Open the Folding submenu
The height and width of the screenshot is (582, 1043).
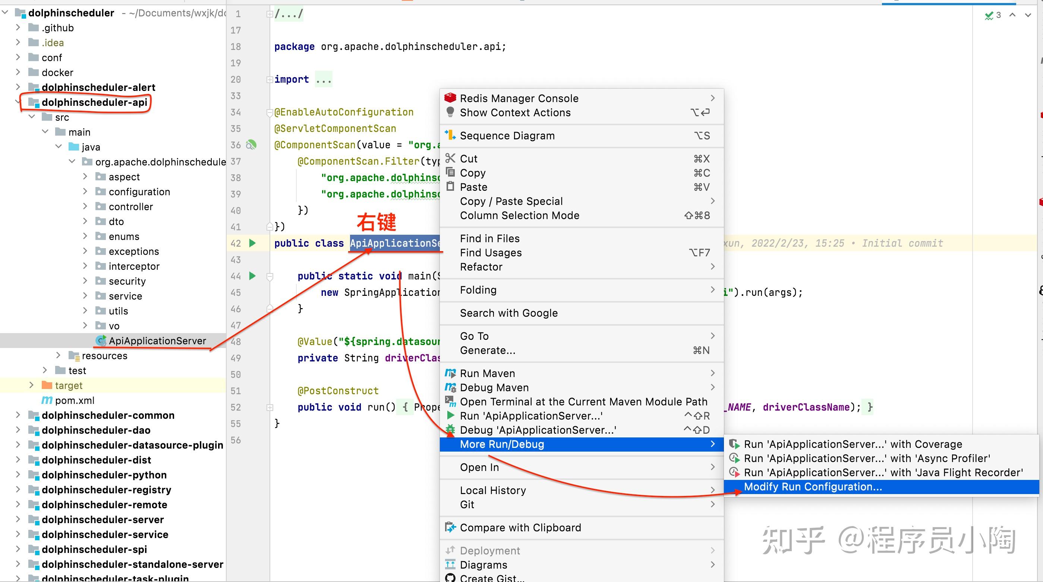[582, 290]
